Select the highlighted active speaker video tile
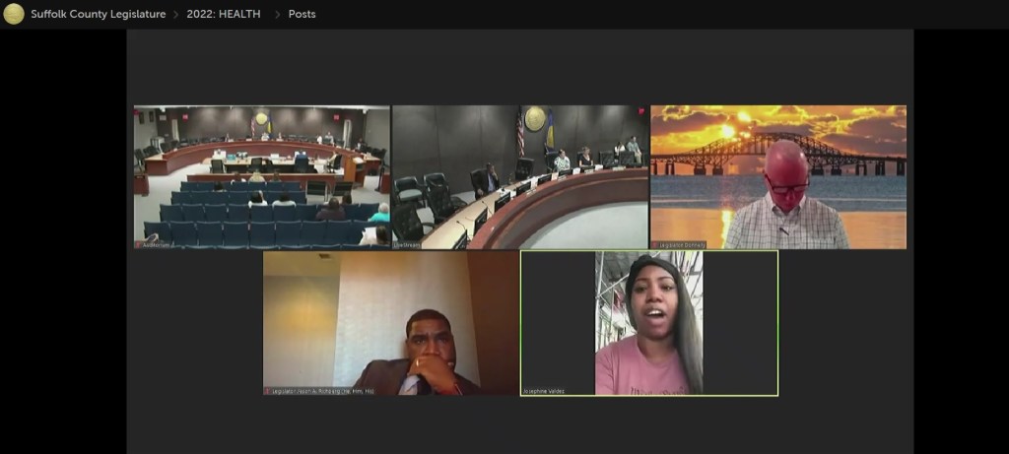Screen dimensions: 1009x454 tap(649, 320)
